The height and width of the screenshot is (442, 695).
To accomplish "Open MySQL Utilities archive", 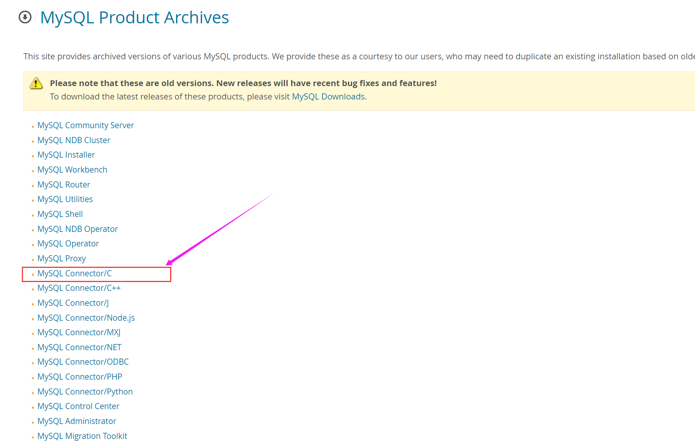I will click(x=65, y=199).
